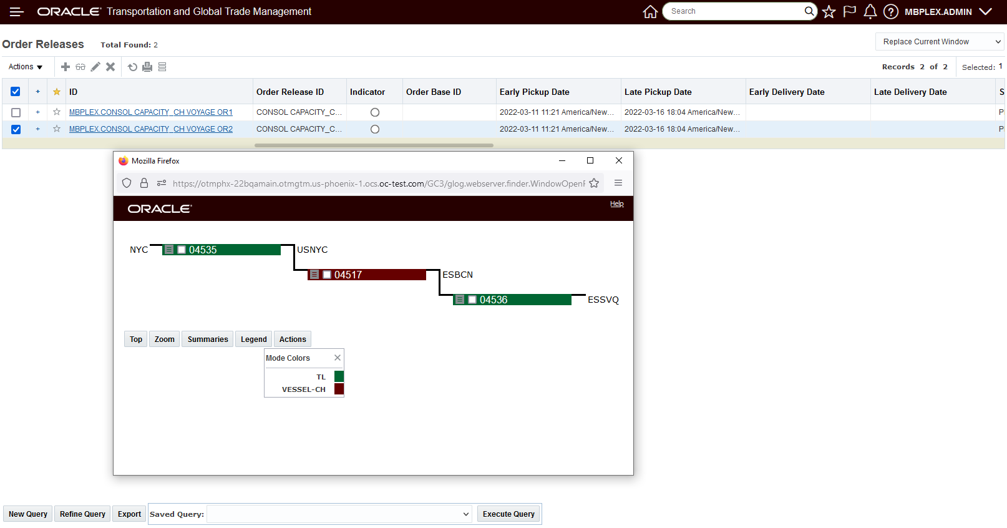Open the Legend menu button
This screenshot has height=528, width=1007.
tap(254, 339)
